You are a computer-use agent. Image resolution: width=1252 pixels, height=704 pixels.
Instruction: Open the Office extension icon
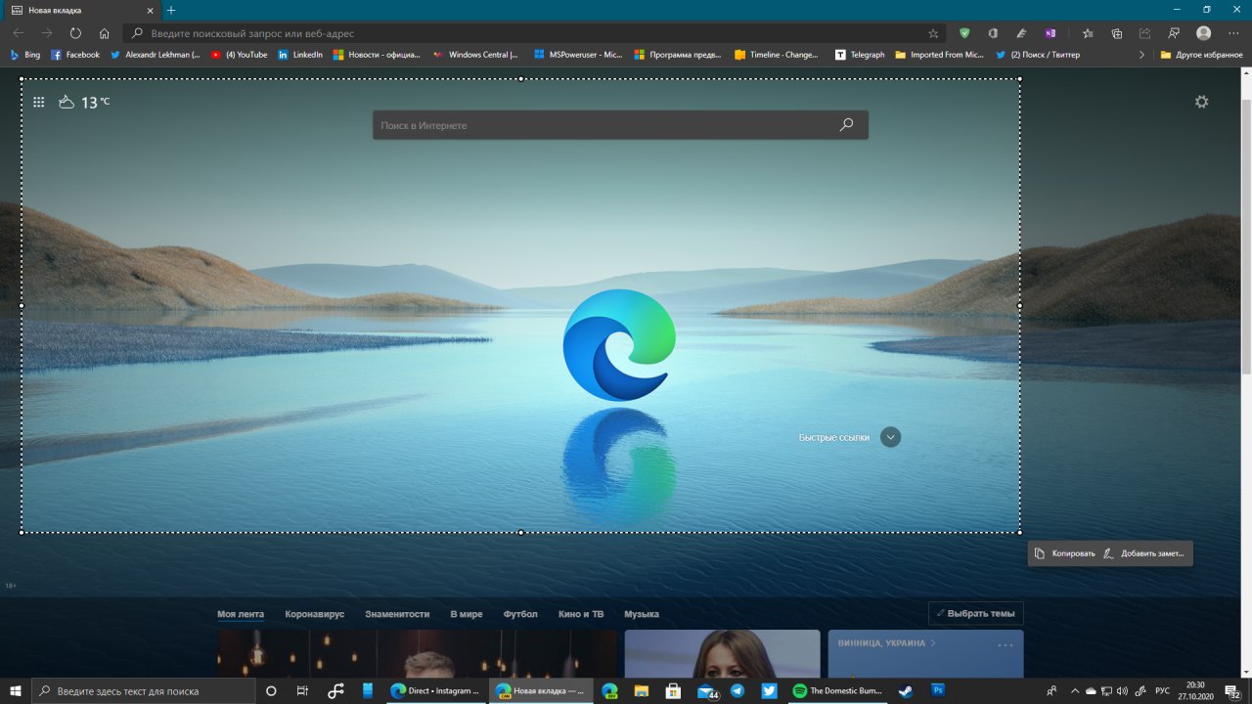coord(993,33)
